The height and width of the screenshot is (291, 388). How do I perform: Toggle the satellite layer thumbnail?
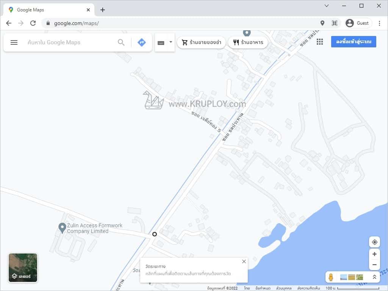[x=23, y=268]
